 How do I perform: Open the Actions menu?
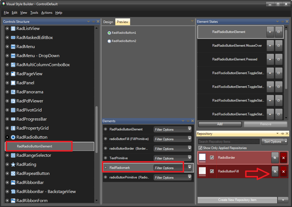tap(47, 13)
